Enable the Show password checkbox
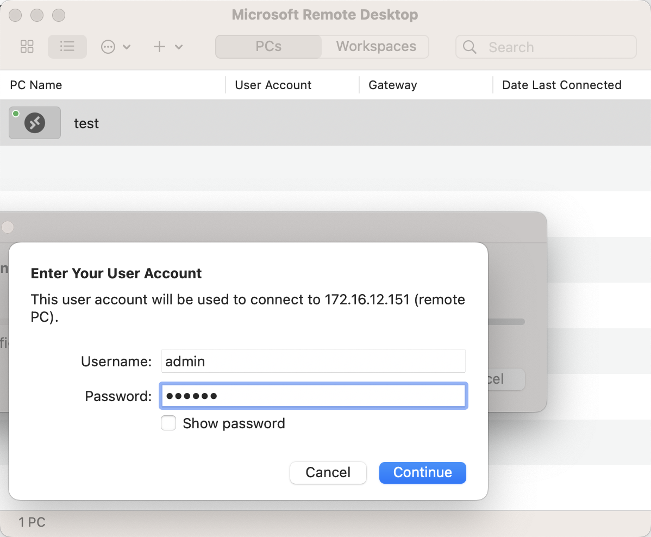Image resolution: width=651 pixels, height=537 pixels. tap(168, 423)
